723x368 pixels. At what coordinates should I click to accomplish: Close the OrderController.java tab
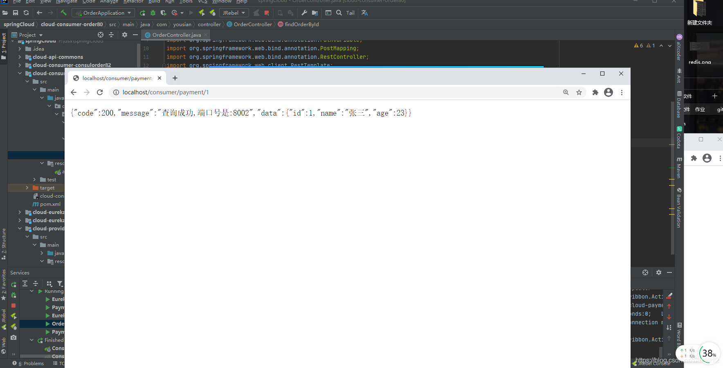pos(206,35)
